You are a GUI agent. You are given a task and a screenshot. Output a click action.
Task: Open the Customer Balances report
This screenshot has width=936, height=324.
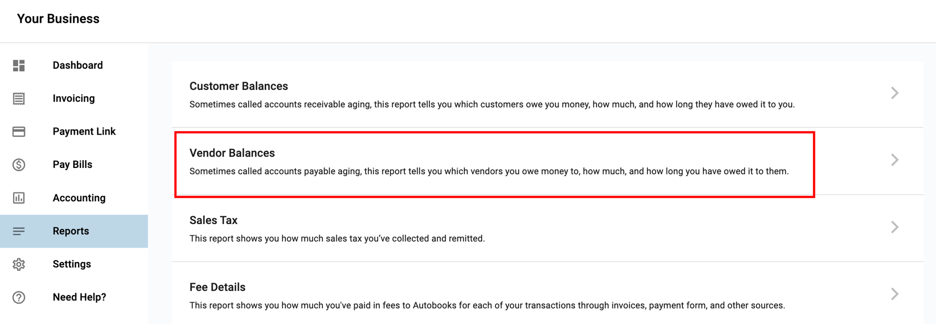(239, 86)
